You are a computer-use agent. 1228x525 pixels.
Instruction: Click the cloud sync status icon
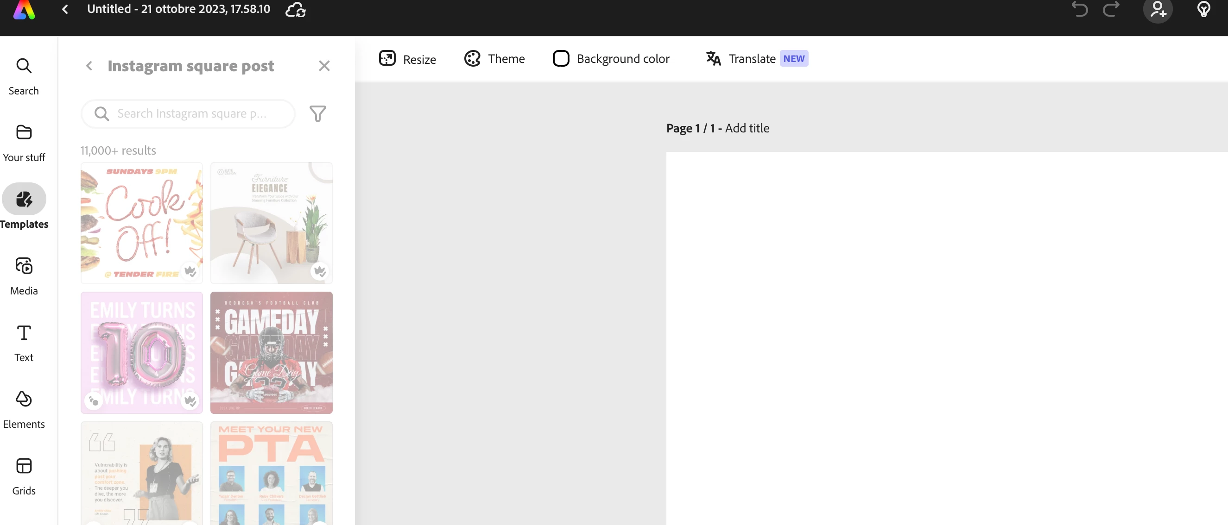click(296, 10)
